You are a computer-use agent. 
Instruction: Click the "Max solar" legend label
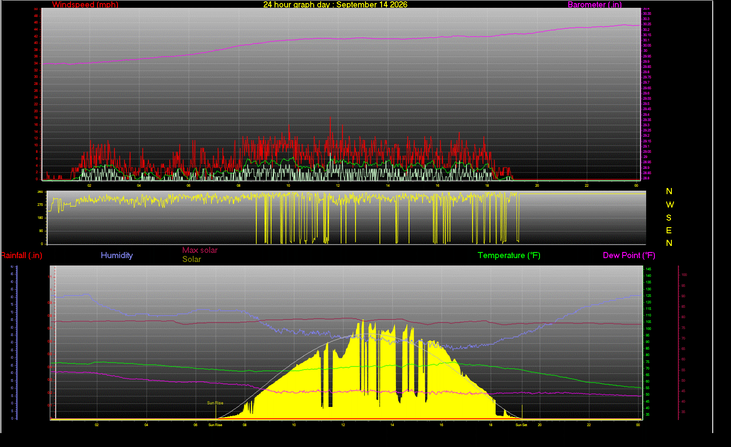[x=200, y=250]
